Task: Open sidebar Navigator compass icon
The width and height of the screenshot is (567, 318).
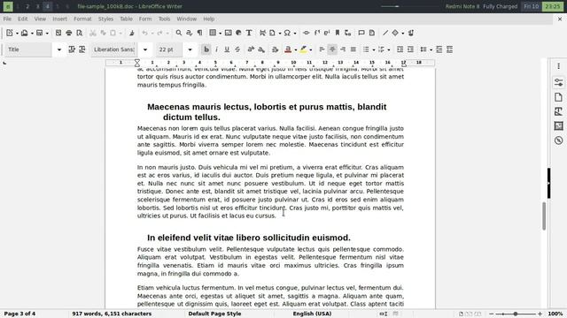Action: pos(558,140)
